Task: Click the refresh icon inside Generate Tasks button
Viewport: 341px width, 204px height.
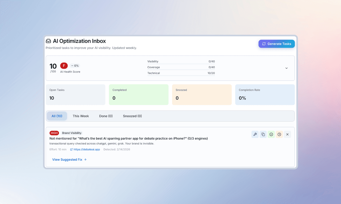Action: (264, 44)
